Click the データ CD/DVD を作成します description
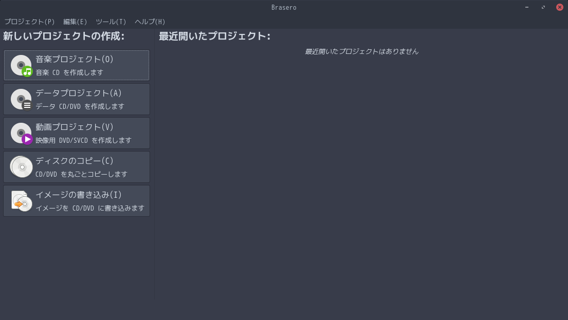The image size is (568, 320). click(80, 106)
